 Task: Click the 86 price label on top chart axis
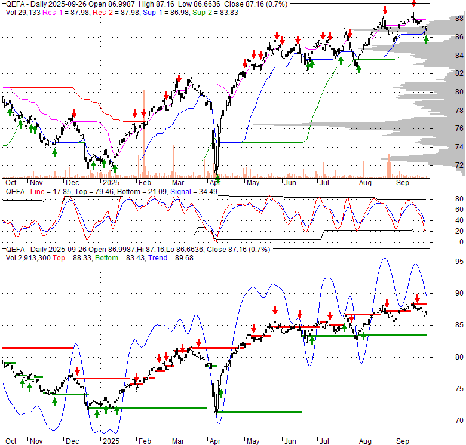click(x=459, y=37)
